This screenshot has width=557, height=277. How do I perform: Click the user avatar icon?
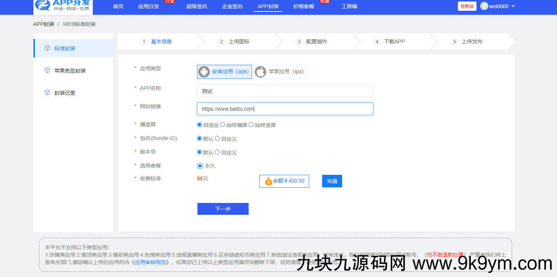(x=484, y=6)
